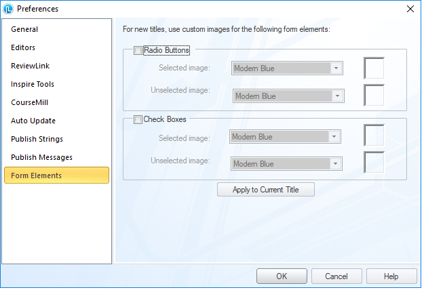Open the General preferences category

click(x=24, y=30)
